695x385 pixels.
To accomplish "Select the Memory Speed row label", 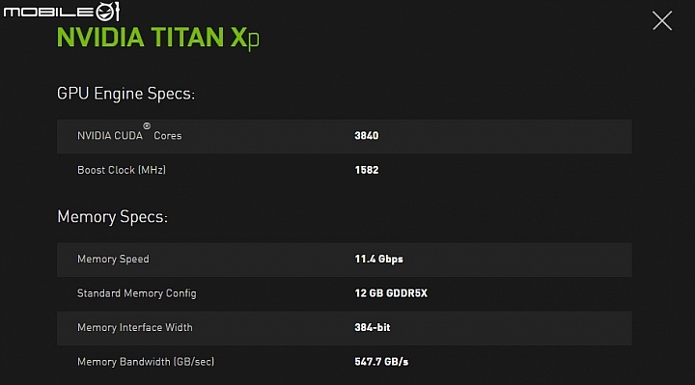I will click(x=113, y=260).
